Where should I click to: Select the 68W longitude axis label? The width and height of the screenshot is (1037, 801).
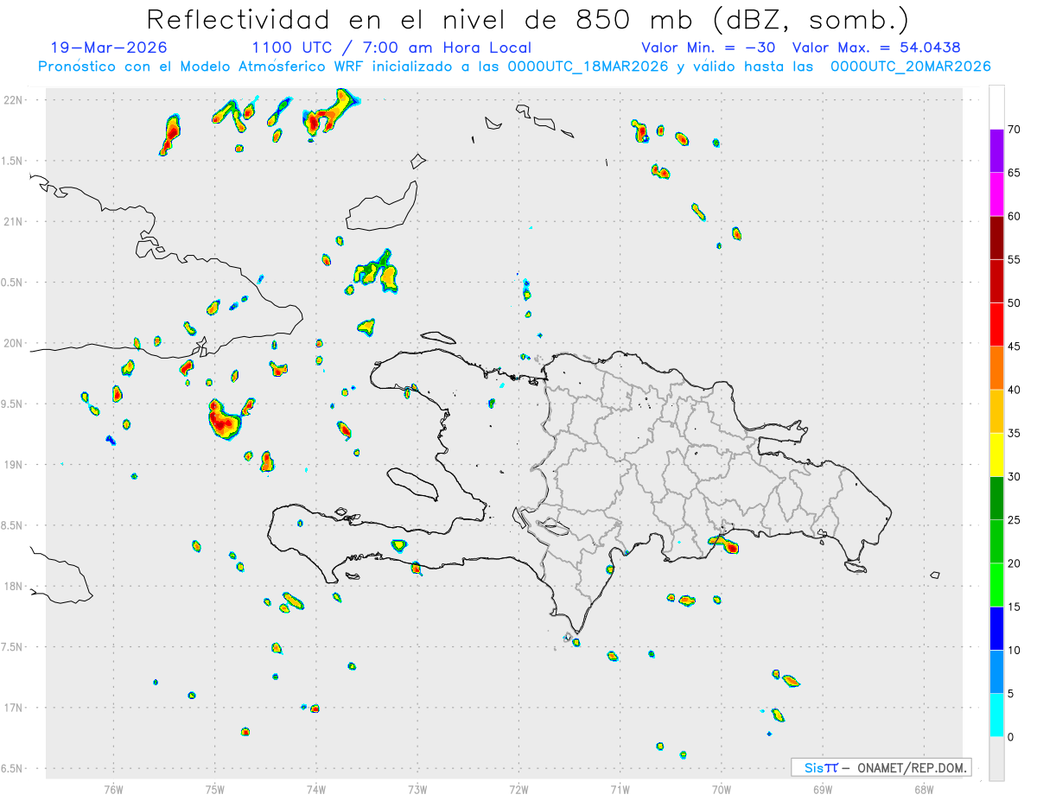pyautogui.click(x=924, y=789)
